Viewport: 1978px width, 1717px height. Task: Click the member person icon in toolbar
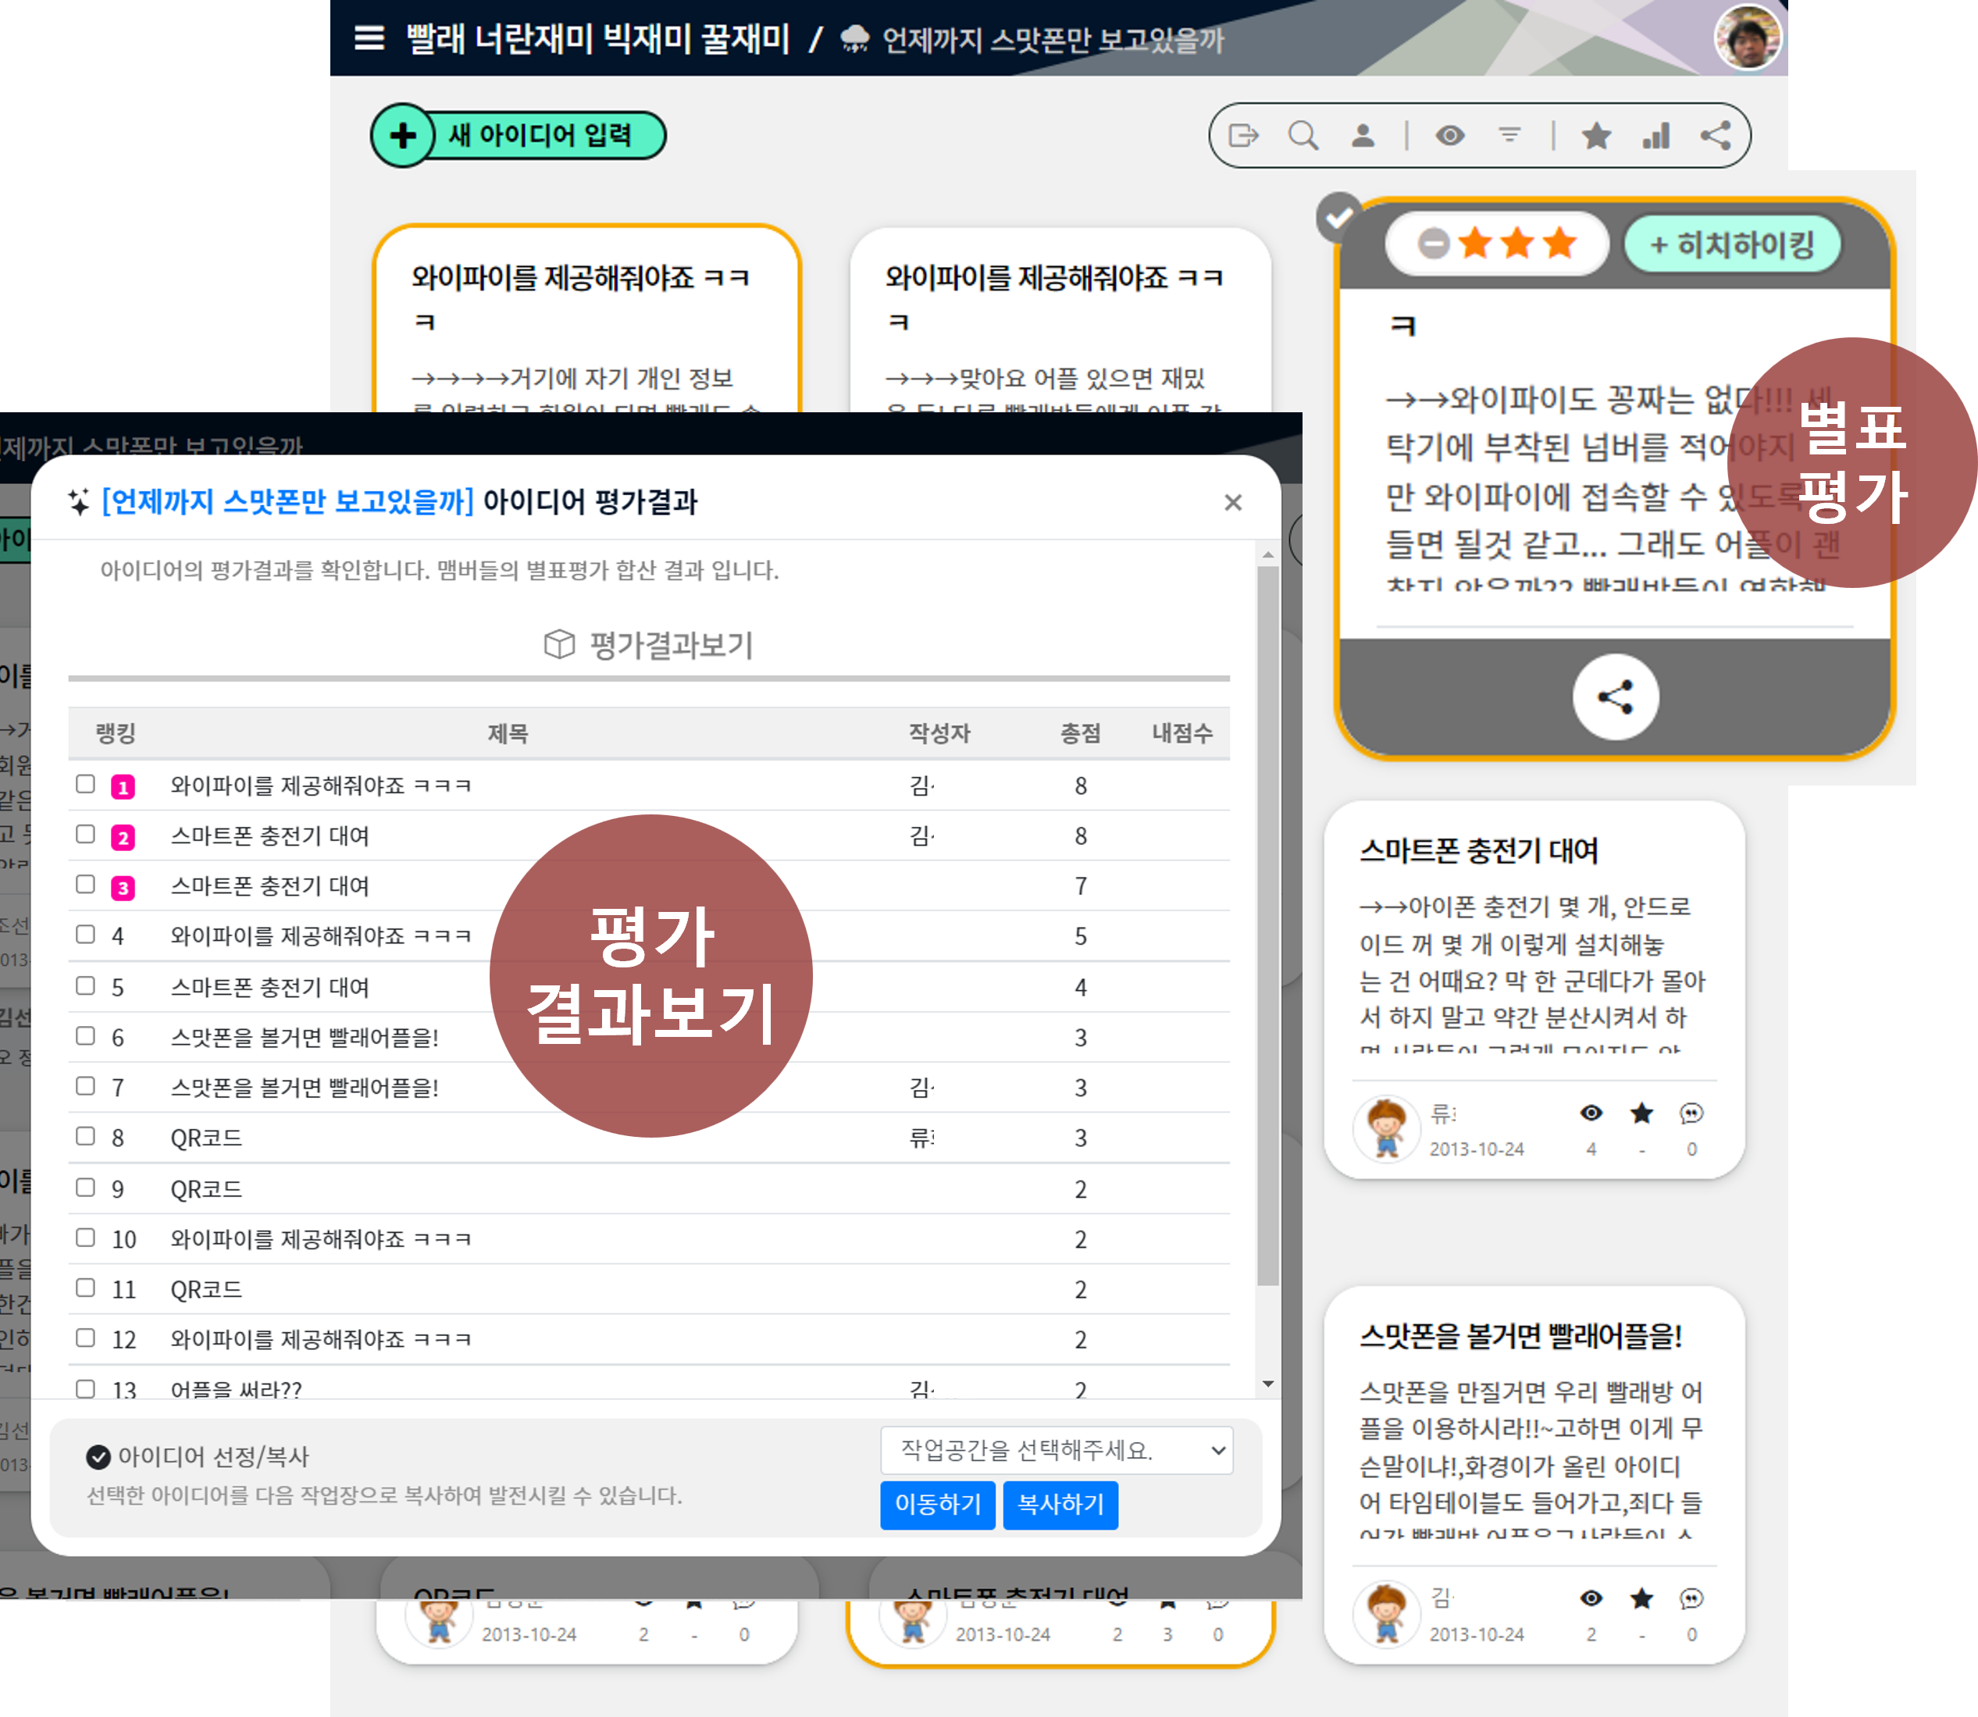pos(1362,135)
